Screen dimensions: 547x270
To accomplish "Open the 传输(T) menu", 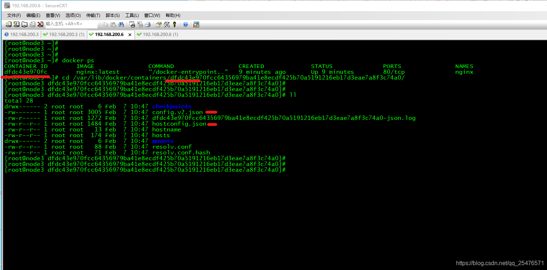I will point(93,15).
